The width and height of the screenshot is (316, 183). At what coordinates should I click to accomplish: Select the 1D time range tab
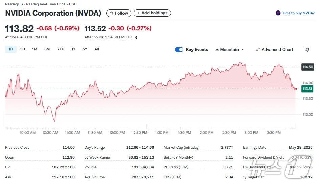pyautogui.click(x=11, y=49)
